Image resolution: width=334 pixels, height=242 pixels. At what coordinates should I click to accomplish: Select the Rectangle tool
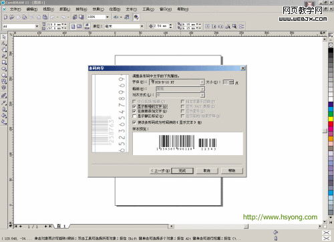(4, 62)
